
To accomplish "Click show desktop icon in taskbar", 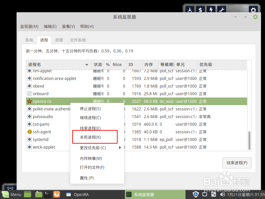I will (27, 194).
